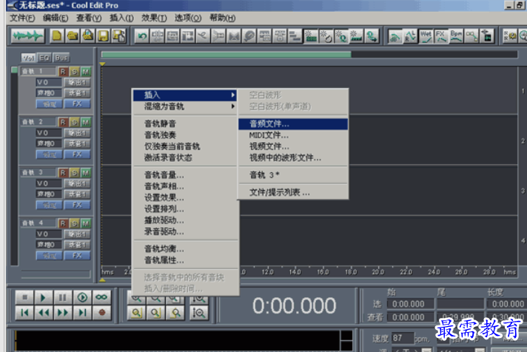
Task: Open 文件(F) menu
Action: 22,18
